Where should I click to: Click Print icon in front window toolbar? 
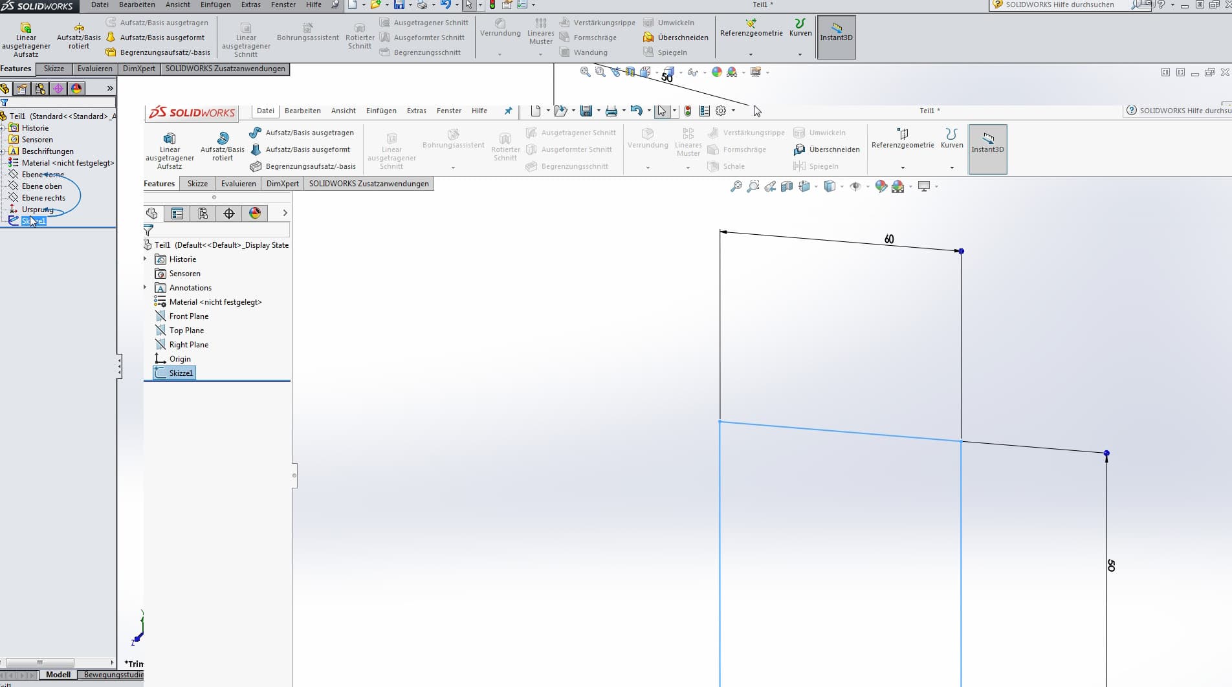[611, 111]
